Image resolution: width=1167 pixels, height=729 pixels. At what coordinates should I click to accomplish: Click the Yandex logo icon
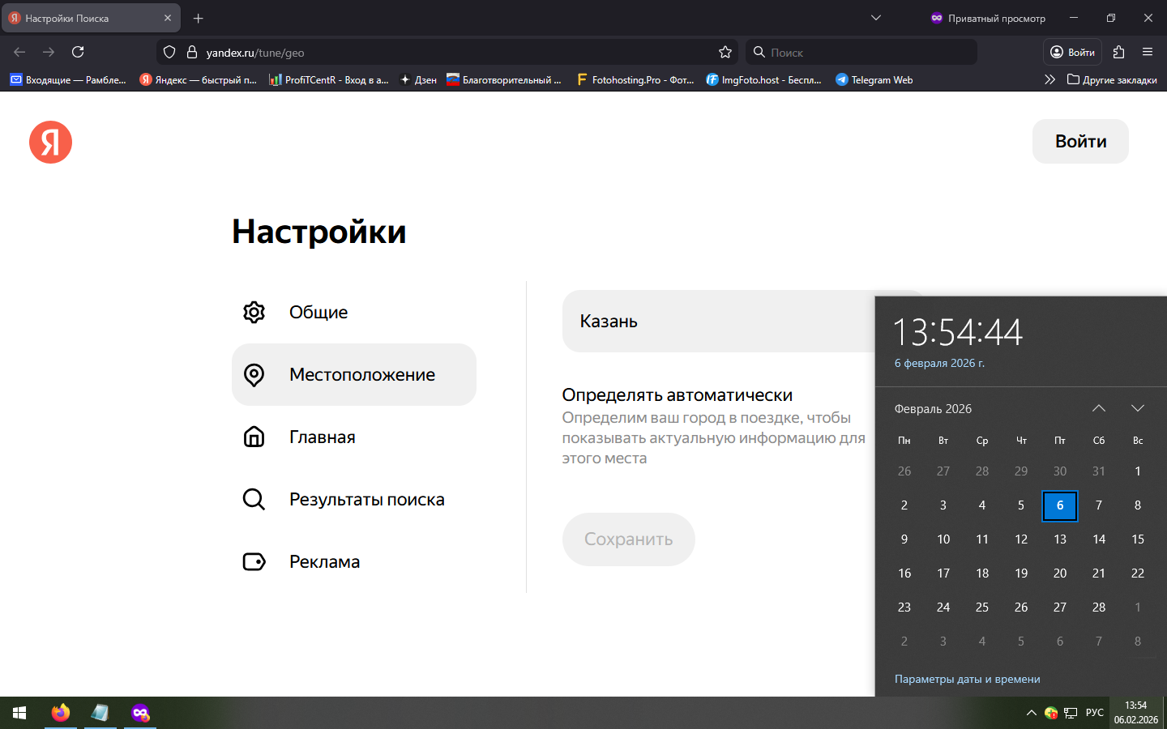[x=50, y=143]
